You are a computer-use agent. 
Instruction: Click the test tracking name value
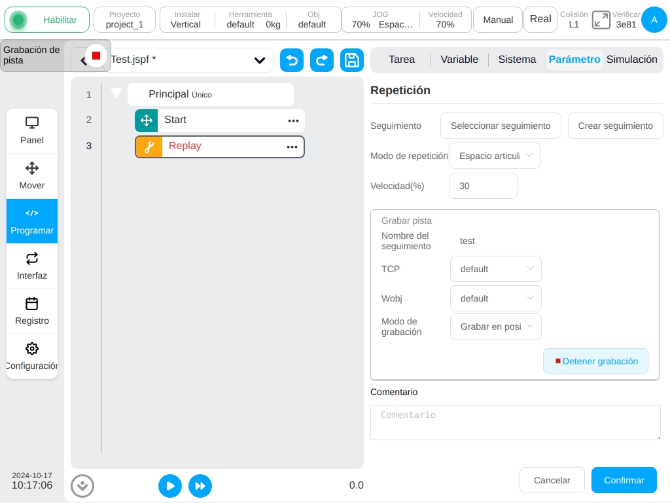[467, 241]
